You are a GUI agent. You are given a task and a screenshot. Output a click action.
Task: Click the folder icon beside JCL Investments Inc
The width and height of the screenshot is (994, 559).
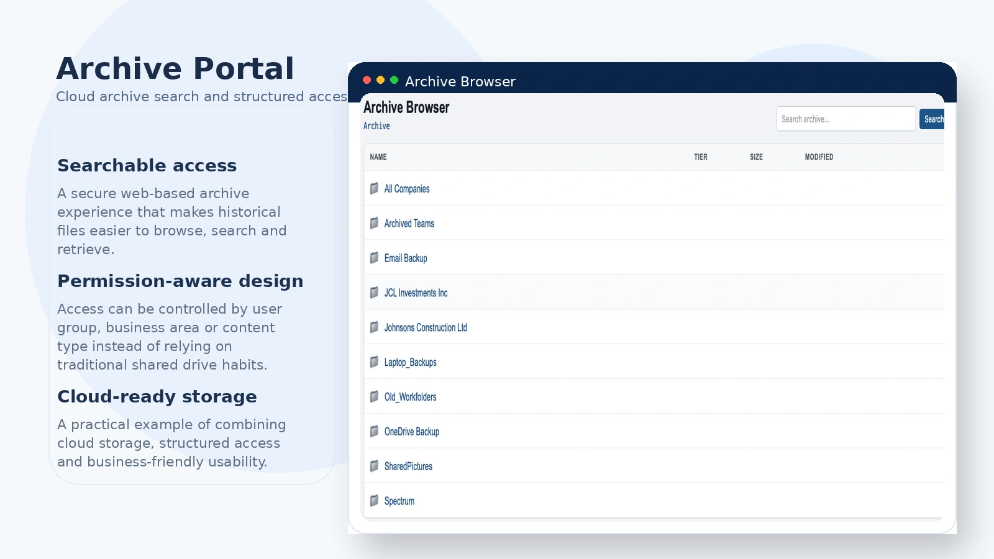(374, 293)
